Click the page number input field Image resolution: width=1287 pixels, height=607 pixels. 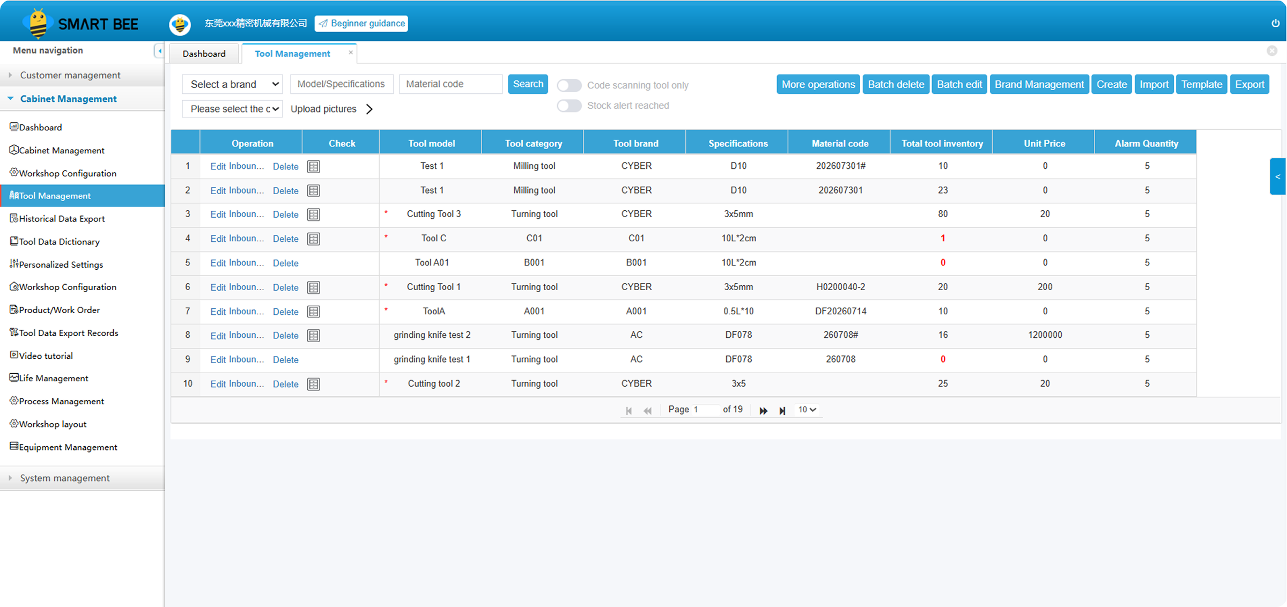pyautogui.click(x=705, y=410)
